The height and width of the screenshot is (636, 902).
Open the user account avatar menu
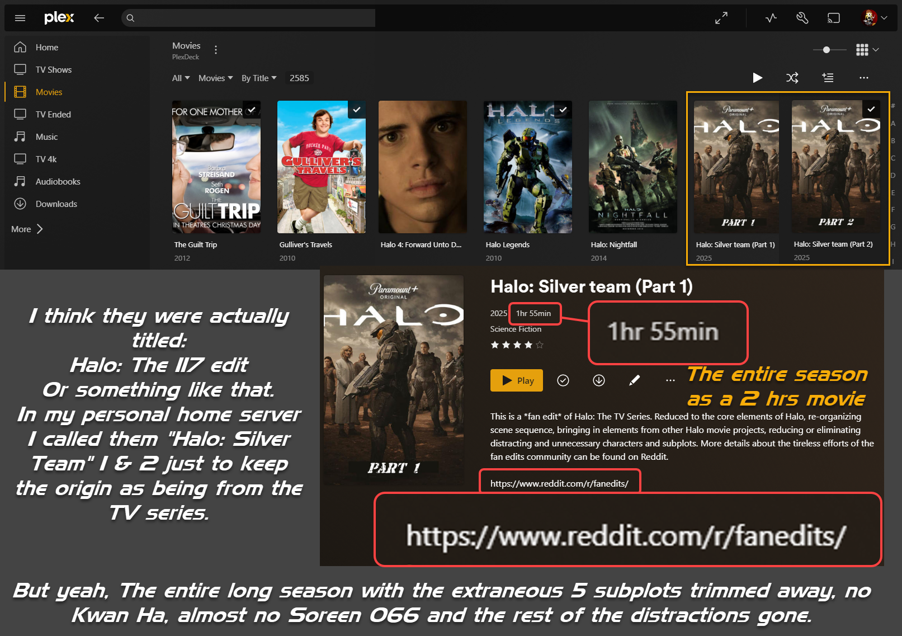874,18
